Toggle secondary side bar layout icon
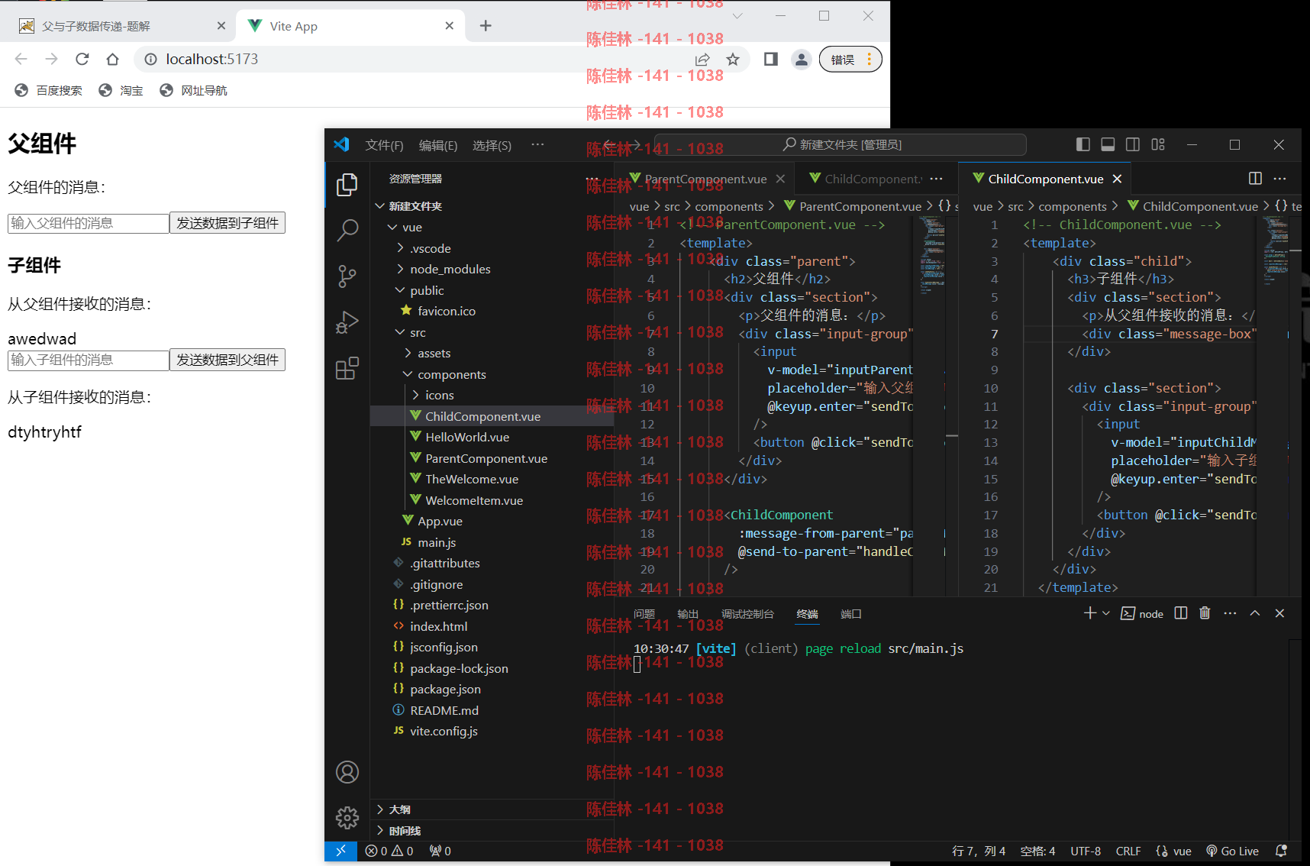Screen dimensions: 1310x866 (x=1133, y=144)
